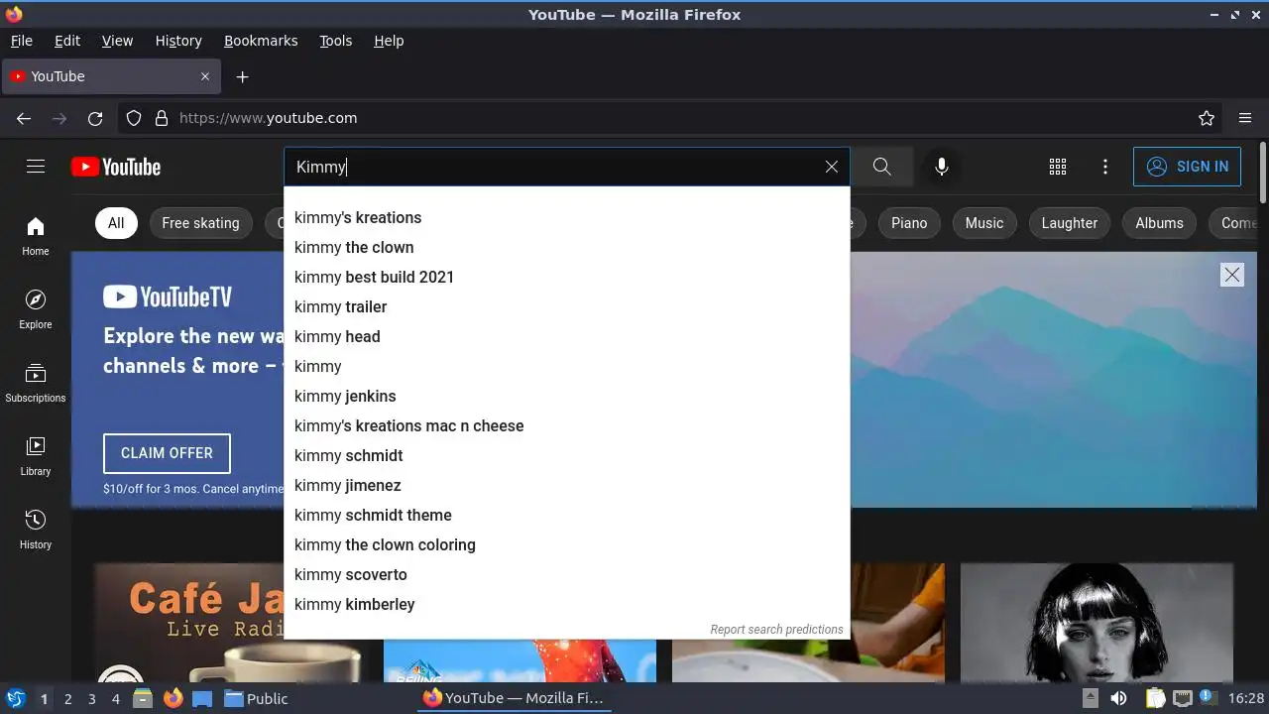Image resolution: width=1269 pixels, height=714 pixels.
Task: Click Report search predictions link
Action: click(776, 629)
